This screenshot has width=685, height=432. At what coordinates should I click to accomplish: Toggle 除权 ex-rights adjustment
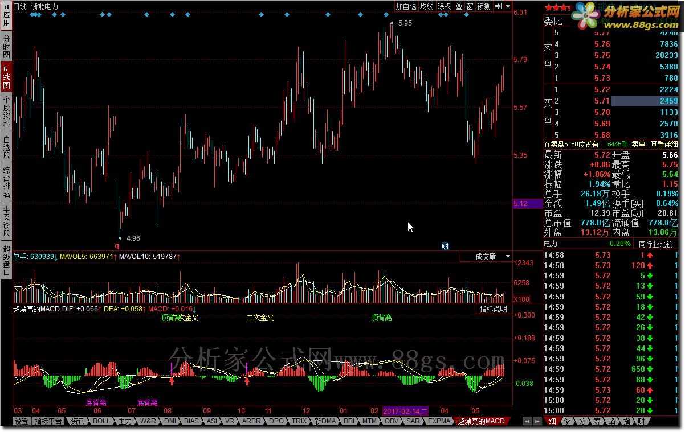pos(445,6)
